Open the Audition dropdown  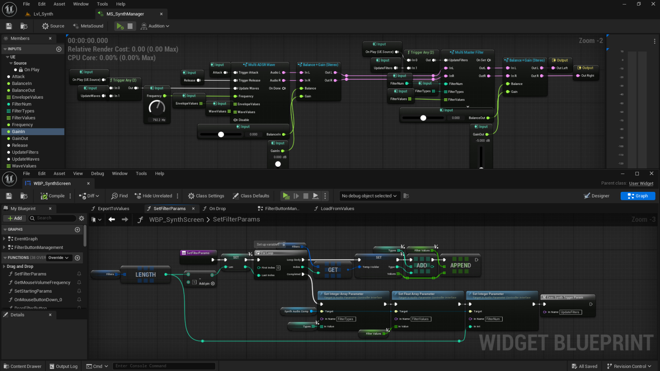155,26
